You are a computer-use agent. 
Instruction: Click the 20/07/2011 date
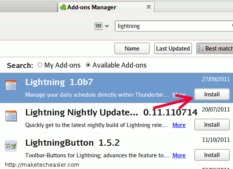click(x=216, y=110)
